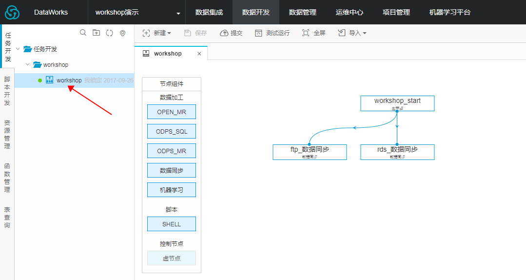Screen dimensions: 526x280
Task: Select the workshop editor tab
Action: tap(171, 53)
